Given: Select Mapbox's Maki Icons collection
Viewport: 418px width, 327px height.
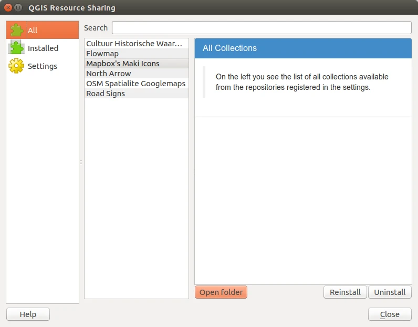Looking at the screenshot, I should (136, 64).
